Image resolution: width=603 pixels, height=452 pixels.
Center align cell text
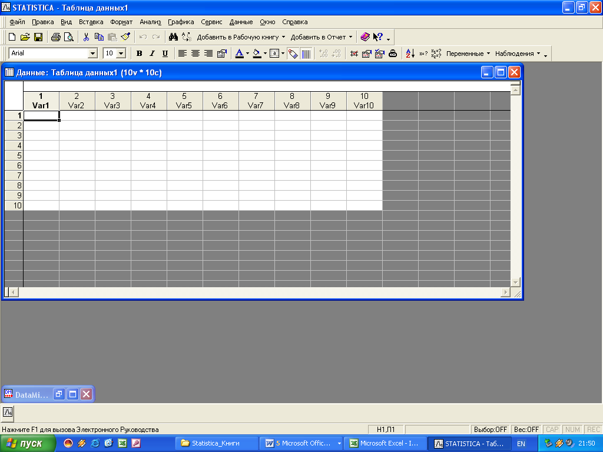click(x=196, y=54)
